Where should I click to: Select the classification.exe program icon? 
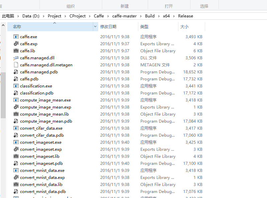(x=16, y=86)
